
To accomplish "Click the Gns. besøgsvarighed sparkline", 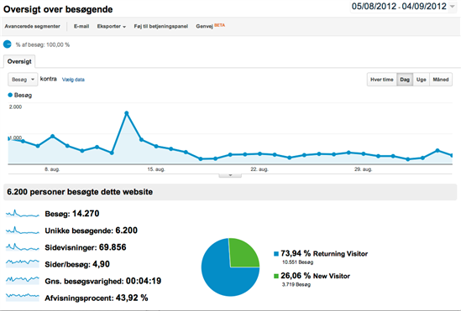I will [x=23, y=280].
